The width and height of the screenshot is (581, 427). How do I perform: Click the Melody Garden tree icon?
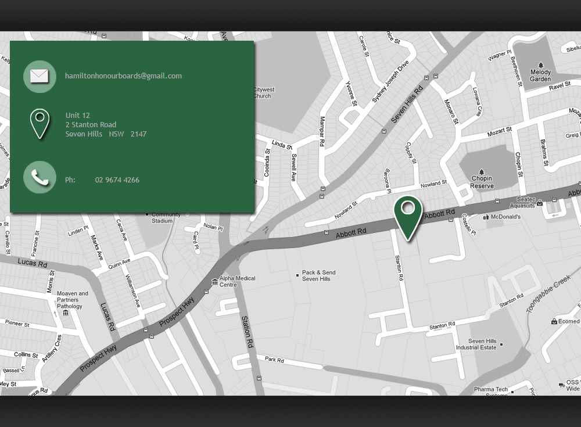(x=540, y=65)
